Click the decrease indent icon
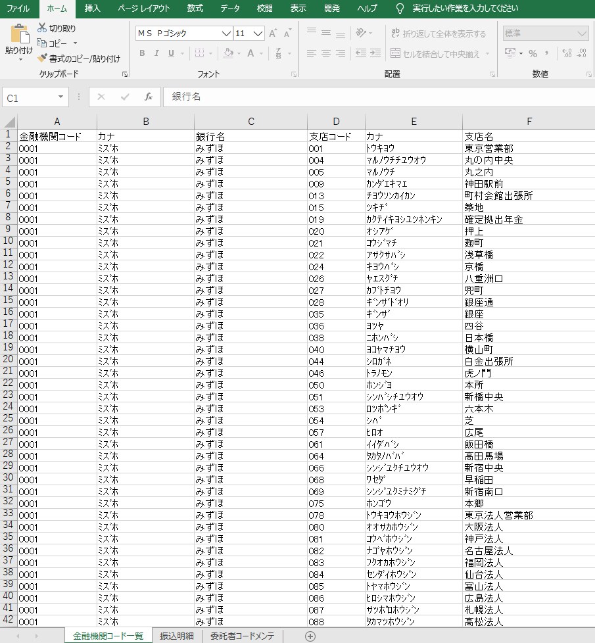This screenshot has height=643, width=595. pos(361,53)
